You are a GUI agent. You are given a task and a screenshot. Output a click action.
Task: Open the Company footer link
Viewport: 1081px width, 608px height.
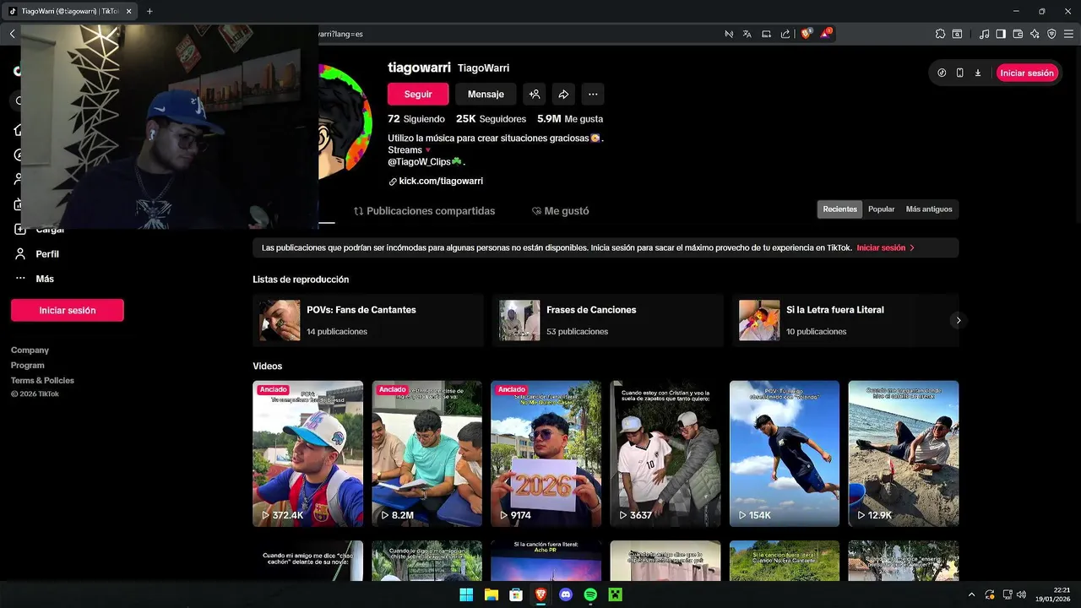(x=30, y=350)
